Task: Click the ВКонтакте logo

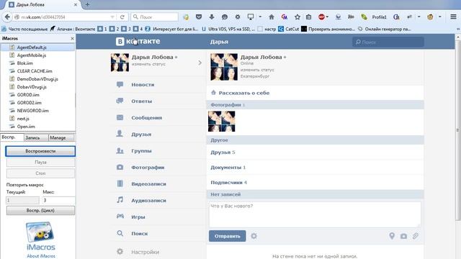Action: point(138,42)
